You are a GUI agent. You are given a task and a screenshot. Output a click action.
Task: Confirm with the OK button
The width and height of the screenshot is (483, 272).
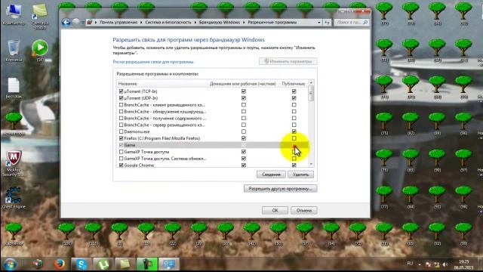(275, 210)
